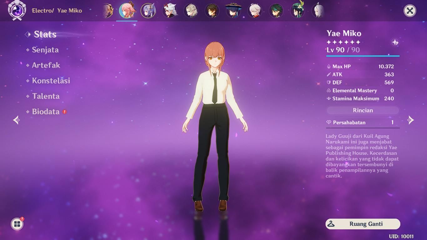
Task: Click the Persahabatan heart icon
Action: pos(329,122)
